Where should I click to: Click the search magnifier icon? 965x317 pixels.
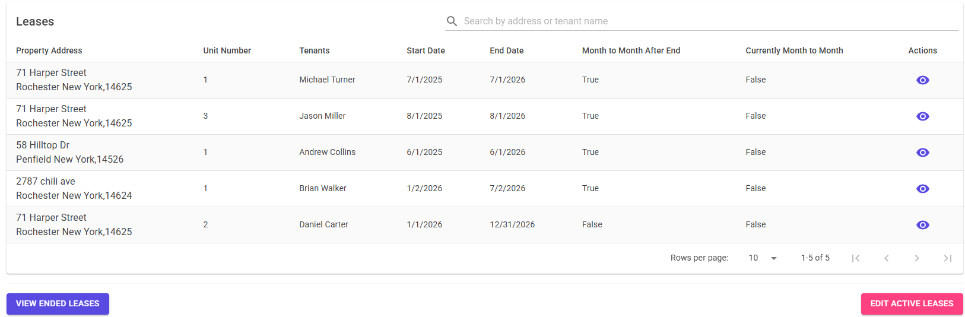pos(452,21)
